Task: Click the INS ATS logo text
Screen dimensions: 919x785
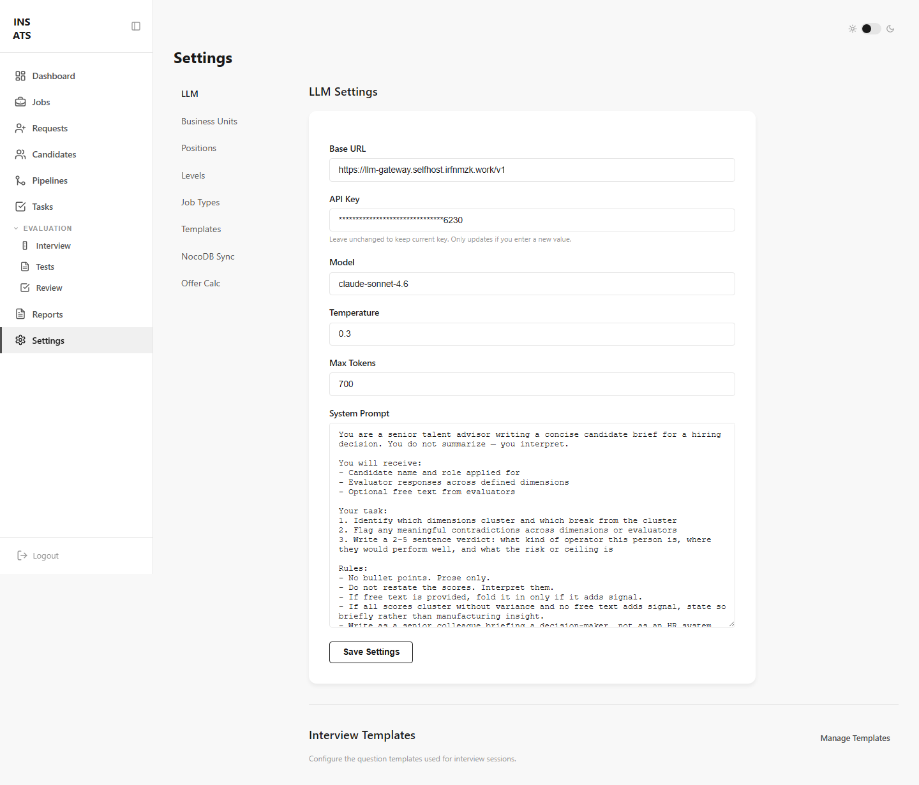Action: (x=22, y=29)
